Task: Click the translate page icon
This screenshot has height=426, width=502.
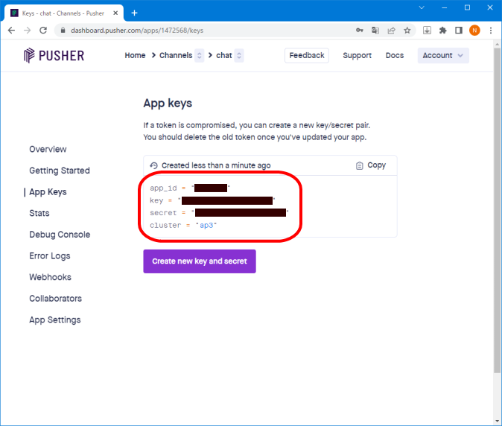Action: (375, 31)
